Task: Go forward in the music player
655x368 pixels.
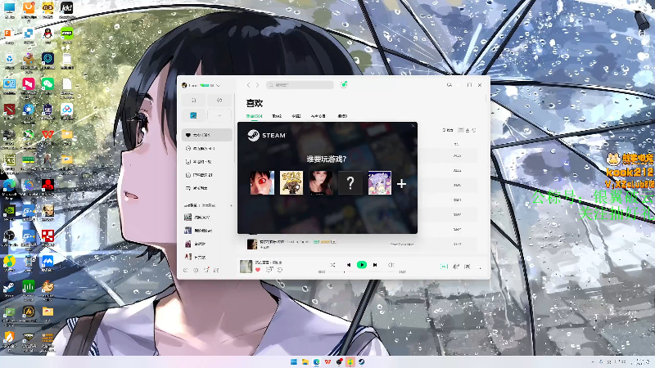Action: pos(257,85)
